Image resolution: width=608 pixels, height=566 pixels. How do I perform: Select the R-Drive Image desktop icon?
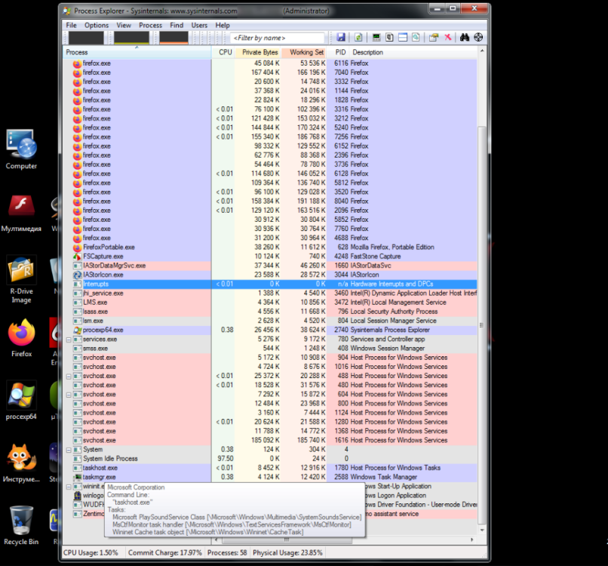tap(21, 279)
